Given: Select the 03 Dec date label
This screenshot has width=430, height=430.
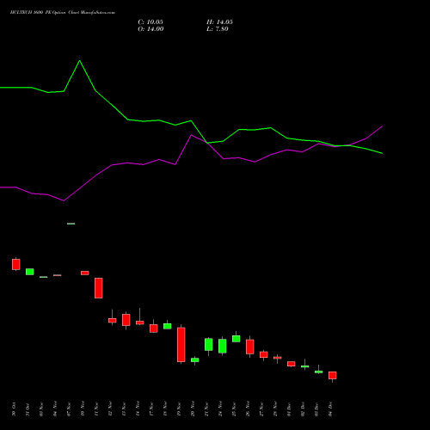Looking at the screenshot, I should coord(316,409).
